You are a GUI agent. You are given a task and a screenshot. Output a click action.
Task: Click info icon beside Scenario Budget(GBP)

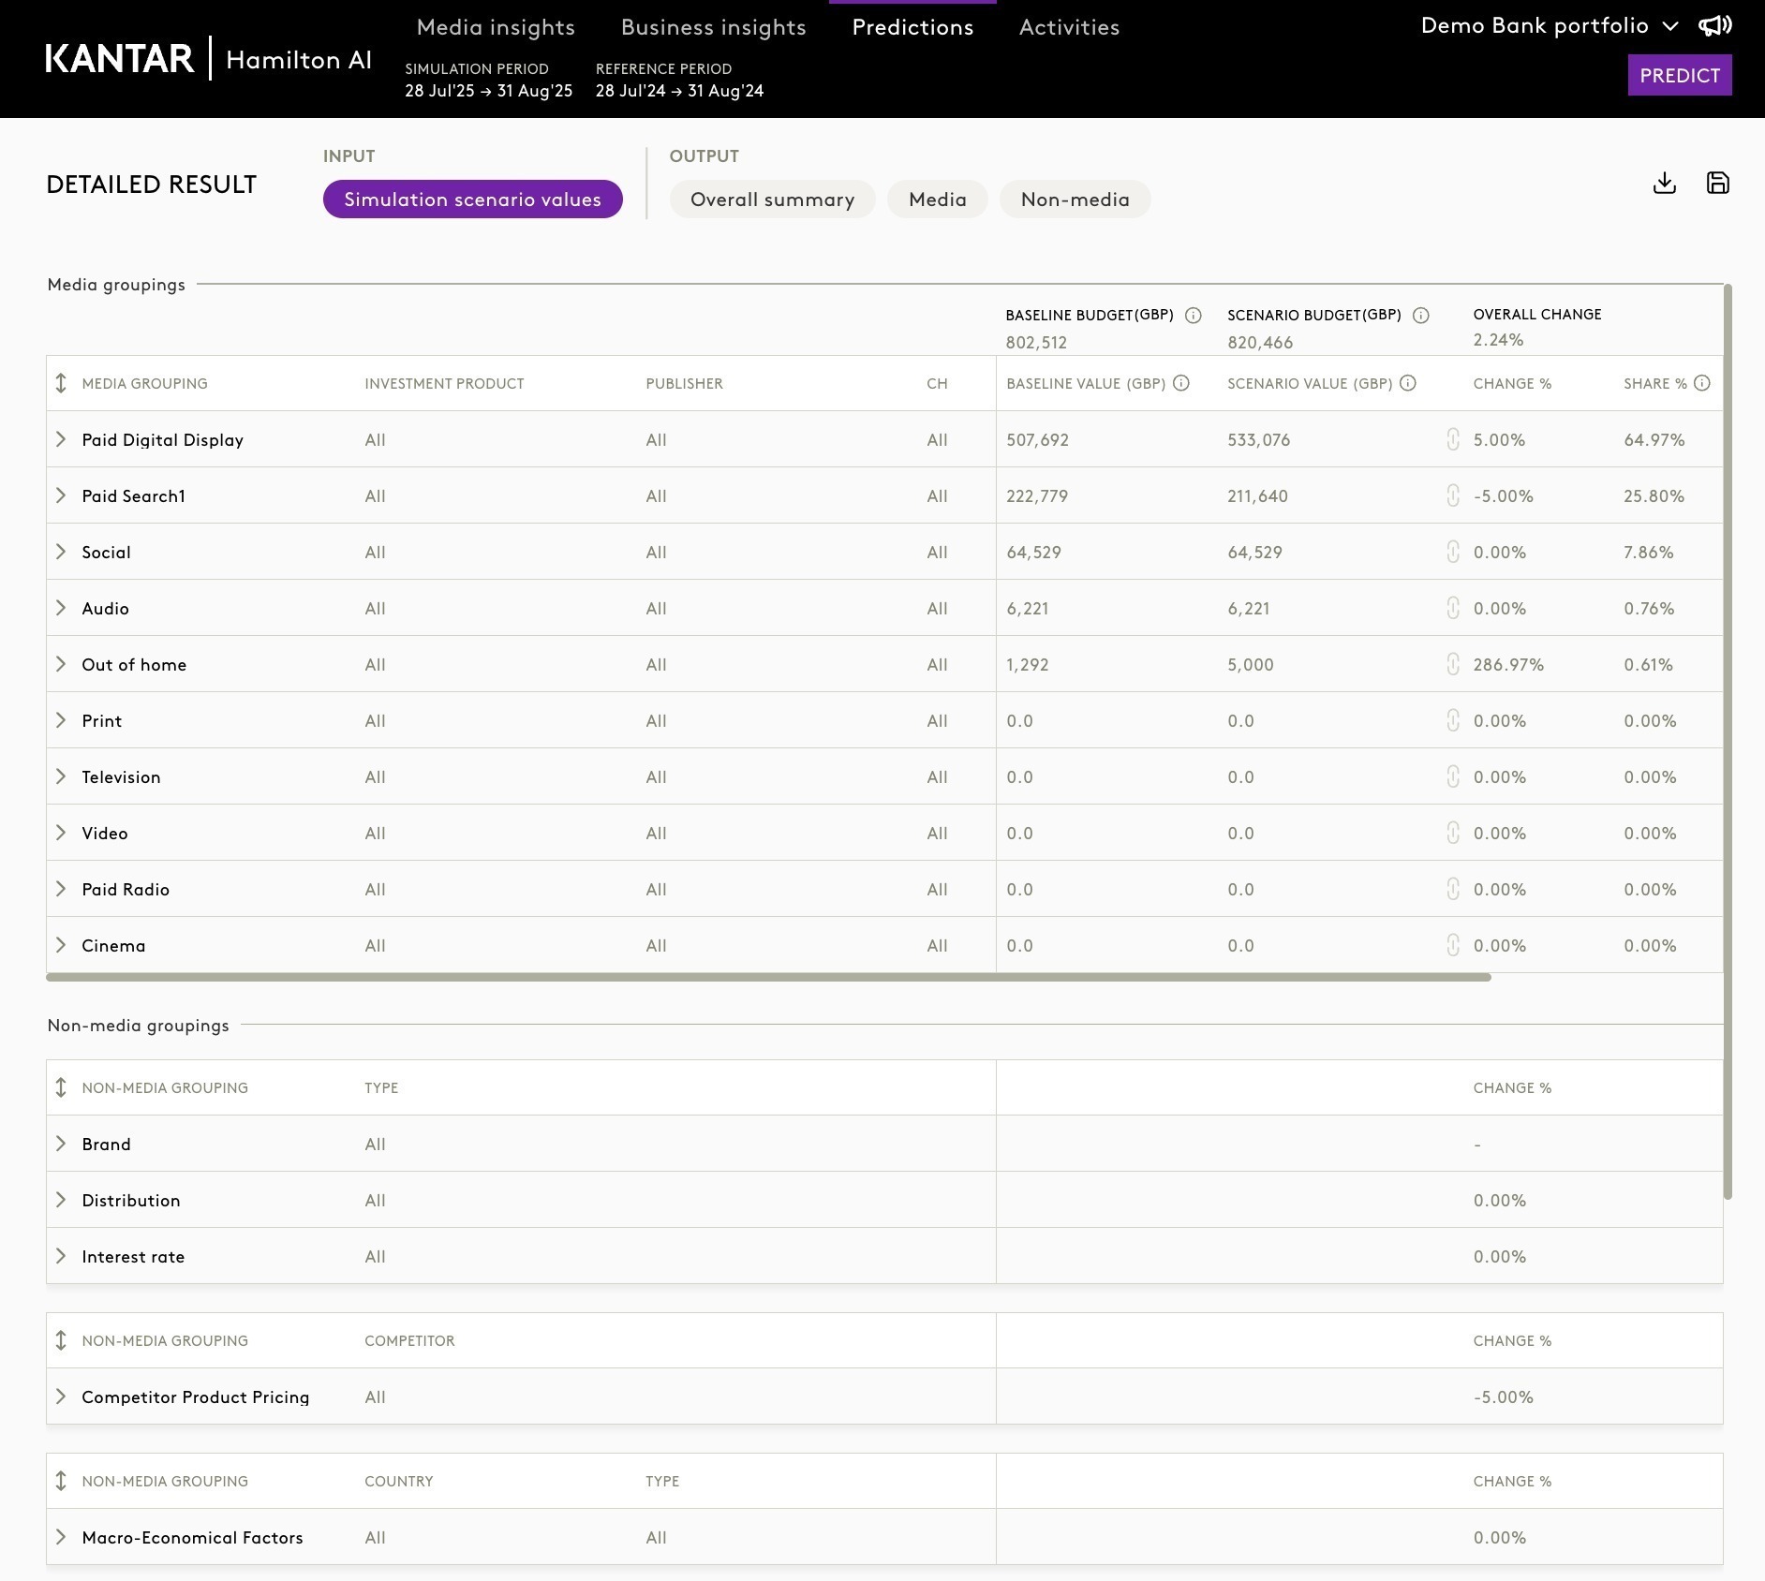coord(1420,316)
